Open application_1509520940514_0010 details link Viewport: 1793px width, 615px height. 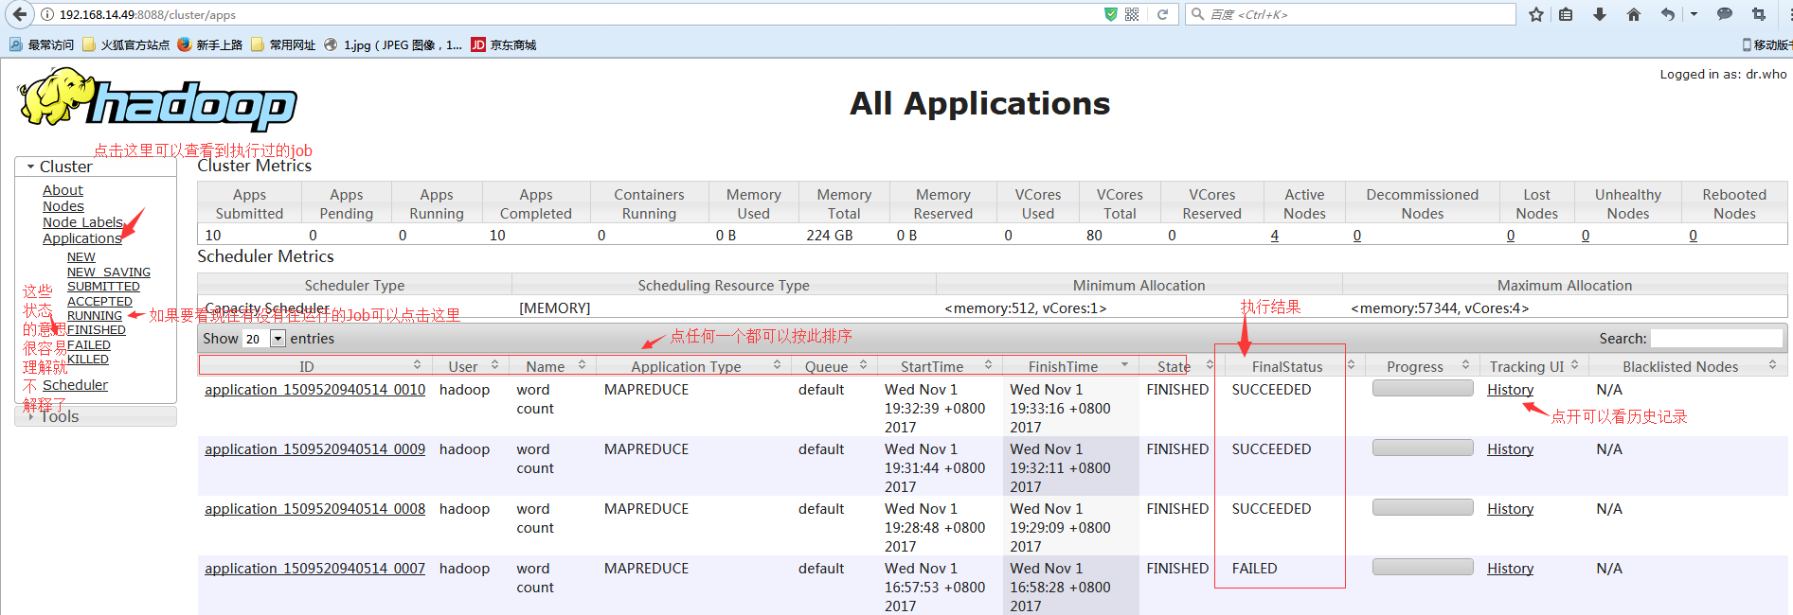pyautogui.click(x=314, y=390)
